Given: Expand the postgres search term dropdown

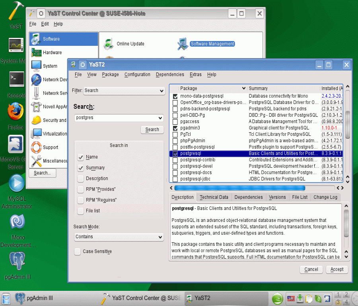Looking at the screenshot, I should pos(160,118).
